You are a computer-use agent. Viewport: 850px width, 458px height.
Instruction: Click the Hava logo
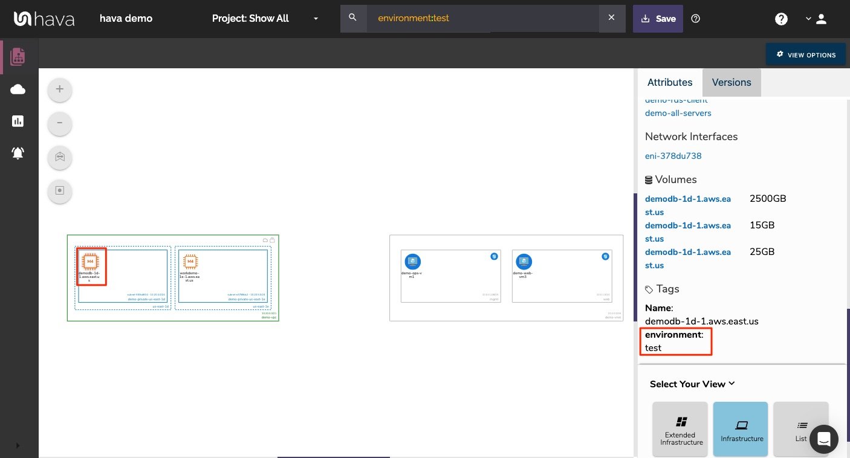[x=44, y=19]
